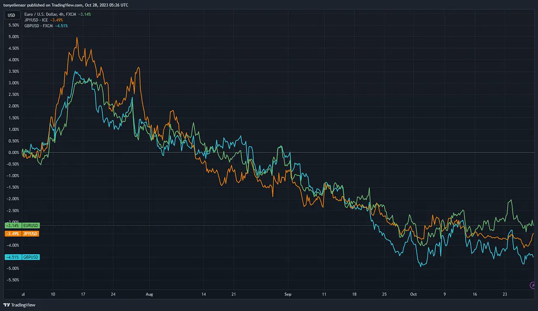Click the Sep label on the time axis
Viewport: 538px width, 311px height.
tap(288, 294)
